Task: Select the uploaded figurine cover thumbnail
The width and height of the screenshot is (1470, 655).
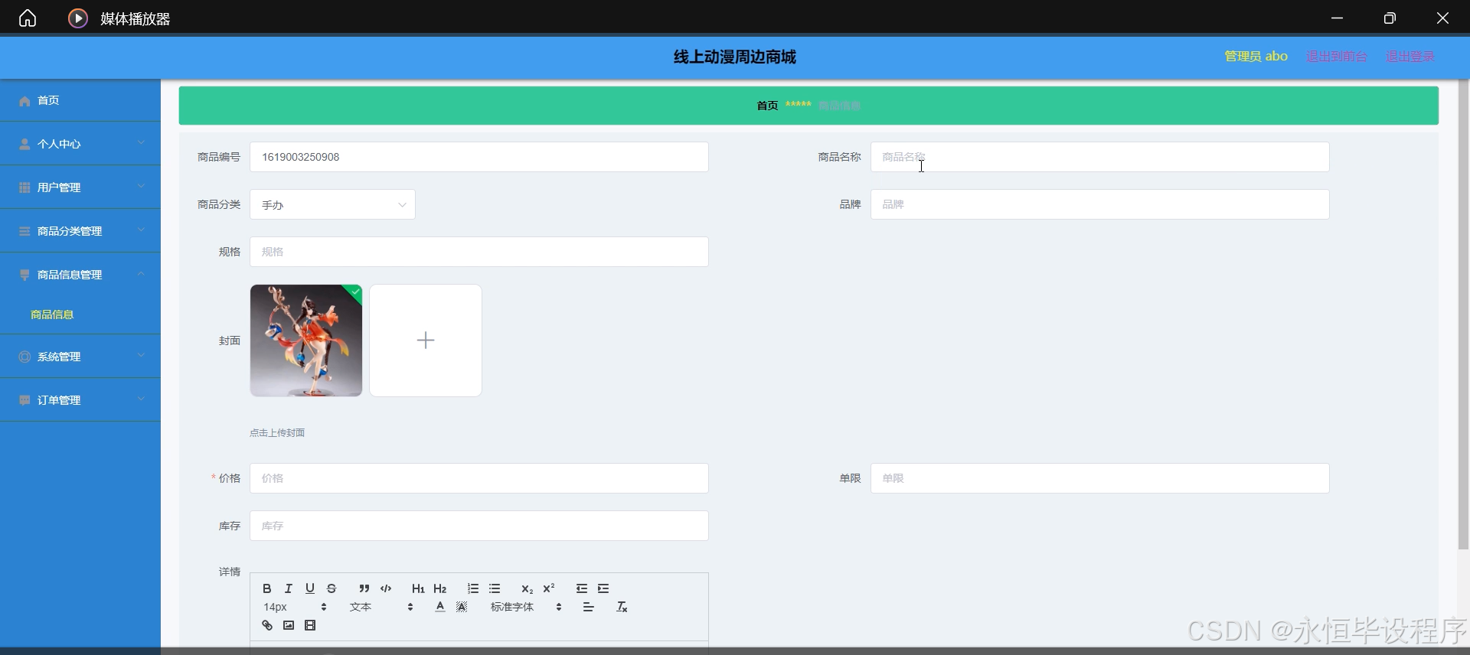Action: tap(306, 341)
